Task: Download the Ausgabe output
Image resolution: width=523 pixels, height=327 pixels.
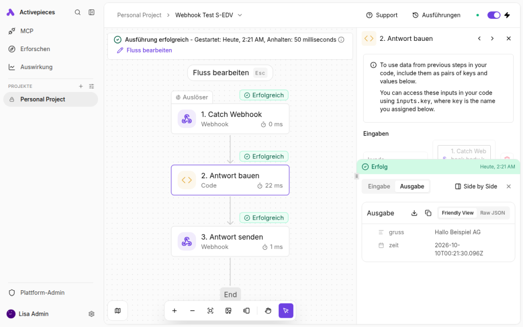Action: [x=414, y=213]
